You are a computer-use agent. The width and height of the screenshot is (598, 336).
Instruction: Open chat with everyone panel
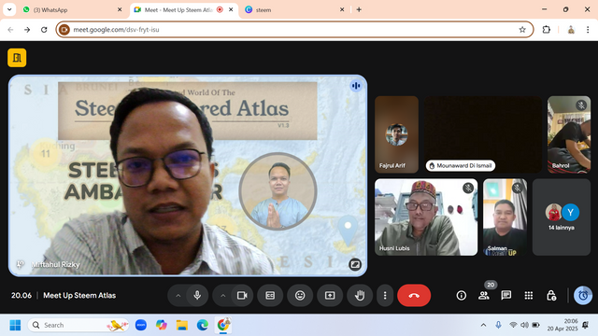click(506, 295)
